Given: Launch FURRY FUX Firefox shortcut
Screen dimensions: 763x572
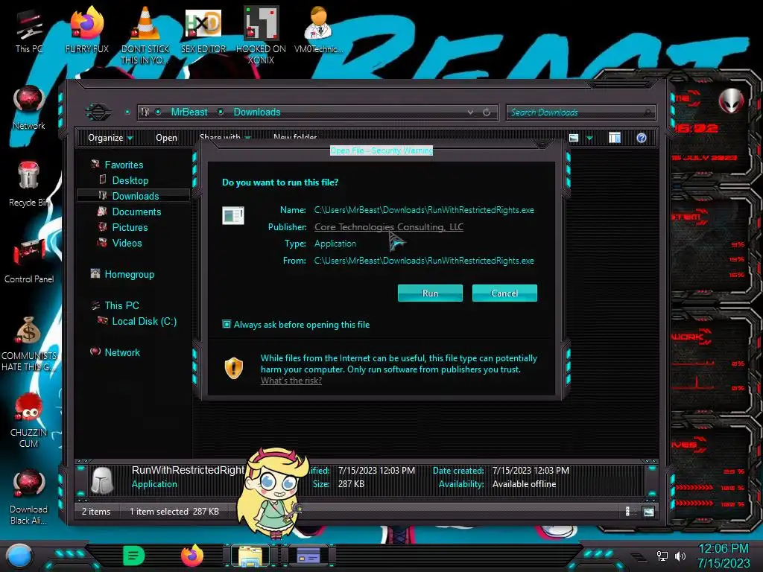Looking at the screenshot, I should (86, 30).
